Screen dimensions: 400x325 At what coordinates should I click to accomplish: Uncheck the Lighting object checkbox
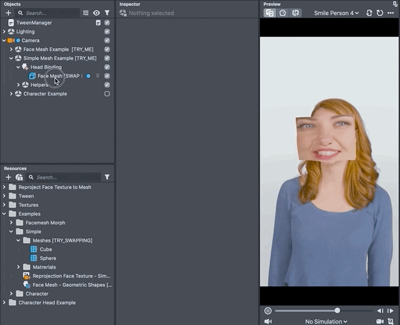(x=107, y=31)
